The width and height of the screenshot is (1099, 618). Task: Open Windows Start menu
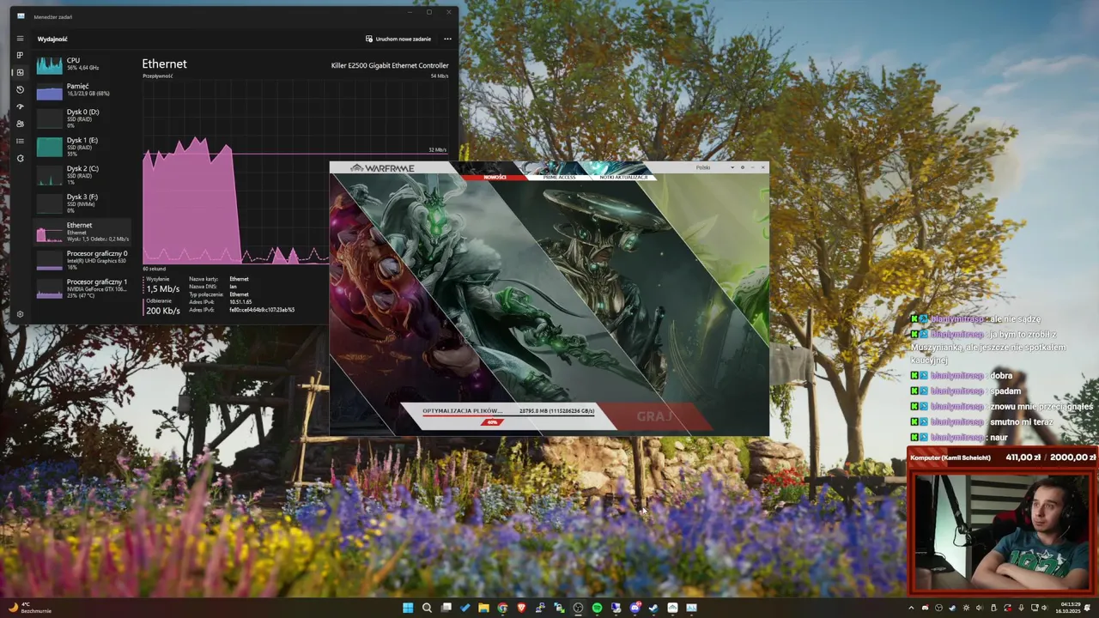point(408,608)
